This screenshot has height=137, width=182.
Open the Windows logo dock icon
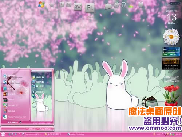[41, 4]
